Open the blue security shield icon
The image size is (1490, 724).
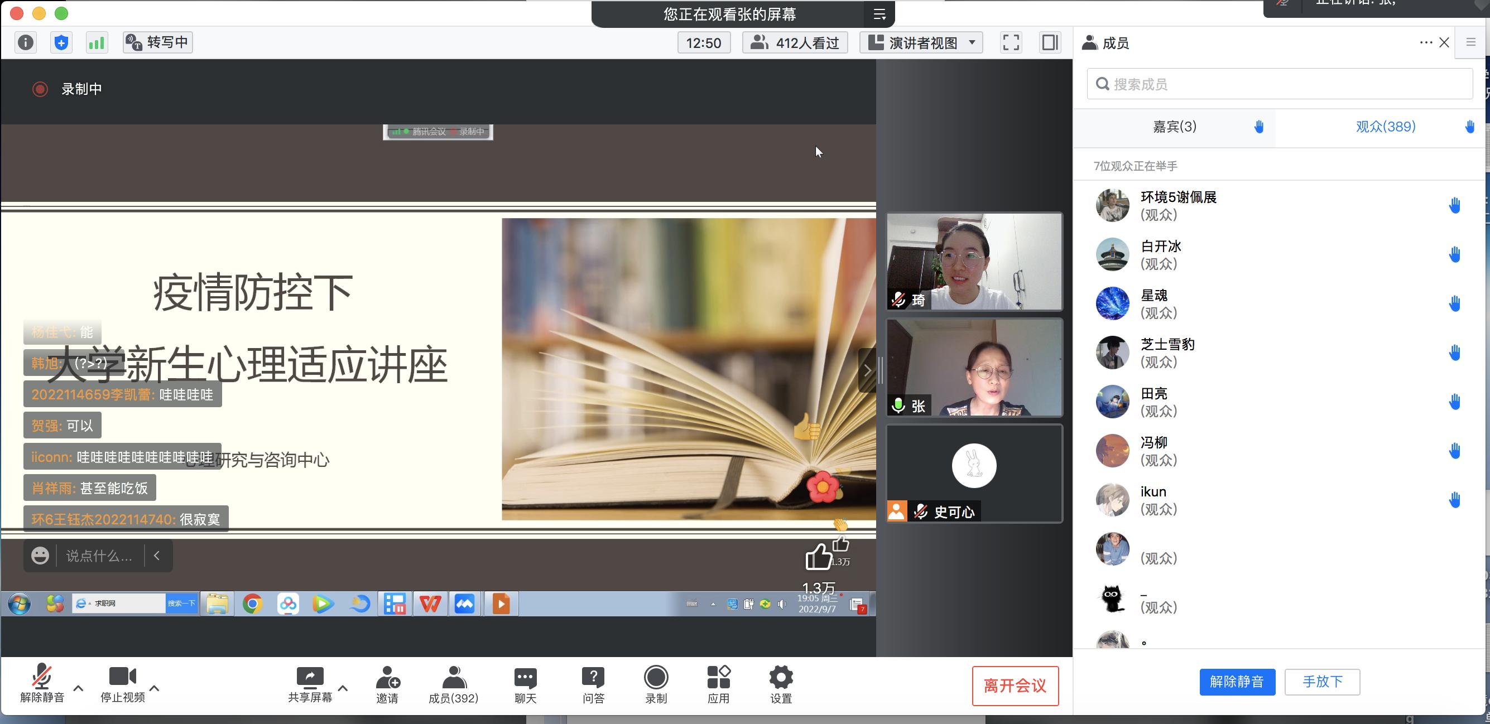pos(61,42)
